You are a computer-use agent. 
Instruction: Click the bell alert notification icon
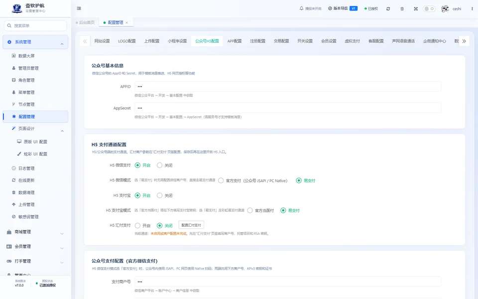tap(302, 8)
